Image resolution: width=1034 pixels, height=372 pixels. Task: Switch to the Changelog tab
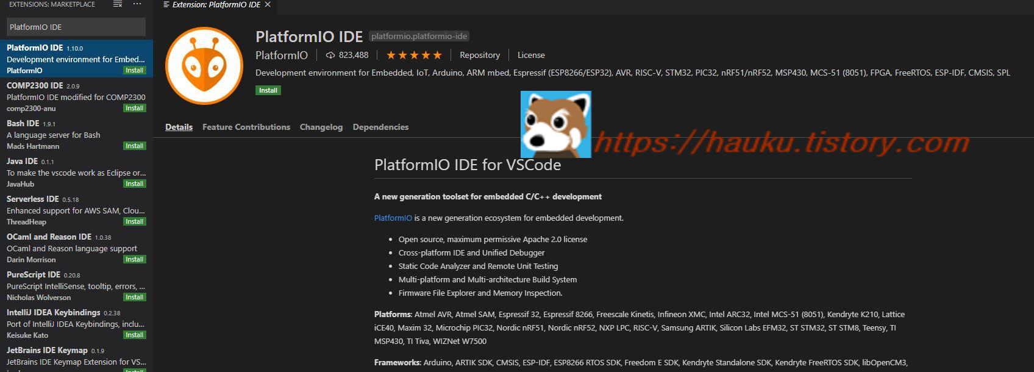321,127
